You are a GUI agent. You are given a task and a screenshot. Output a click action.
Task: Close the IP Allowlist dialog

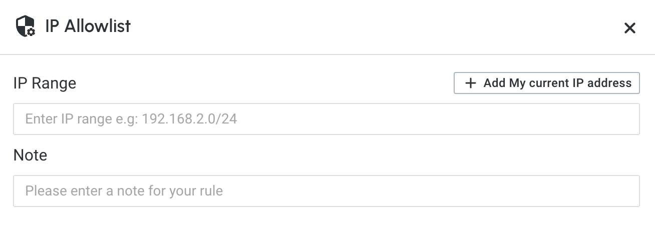click(629, 28)
